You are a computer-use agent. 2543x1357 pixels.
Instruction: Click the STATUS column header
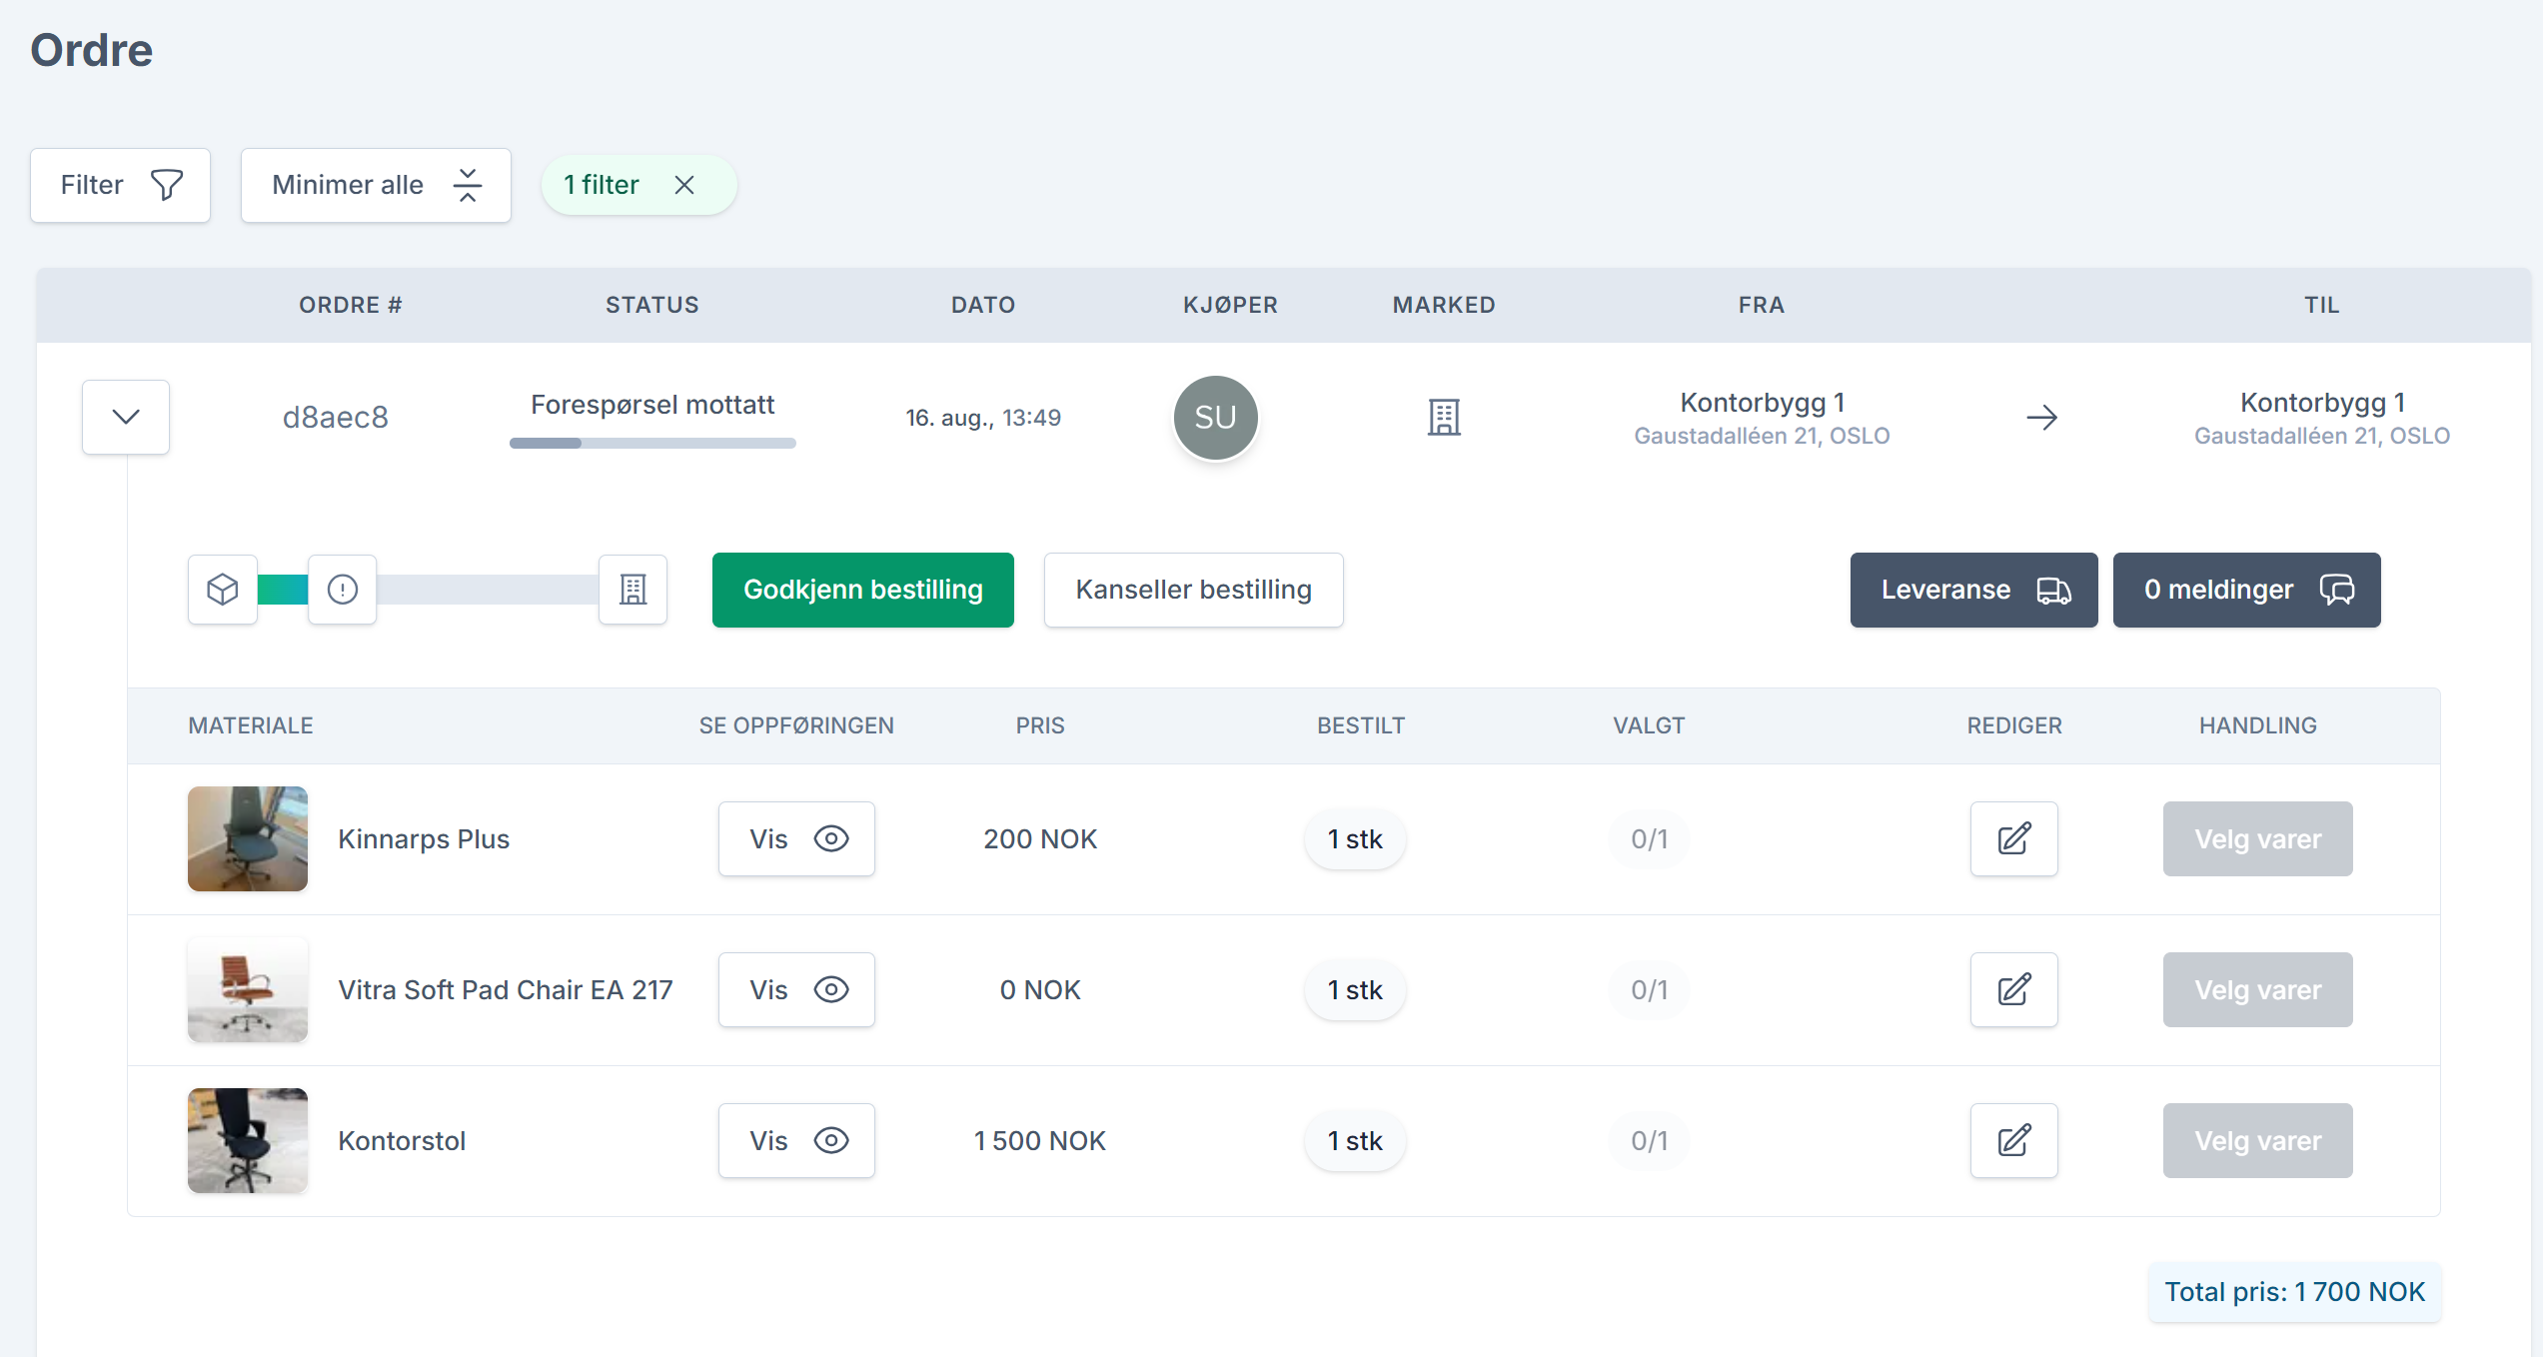tap(652, 305)
